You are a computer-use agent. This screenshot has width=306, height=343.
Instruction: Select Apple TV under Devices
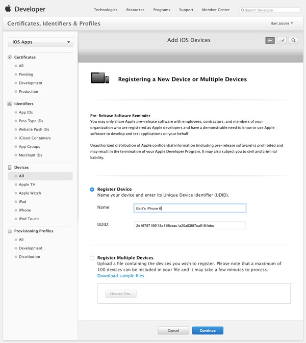coord(27,184)
